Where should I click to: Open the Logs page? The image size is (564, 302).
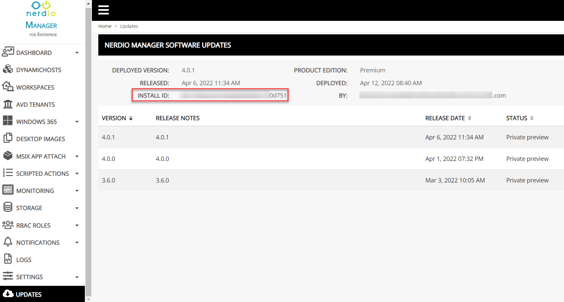pos(24,260)
